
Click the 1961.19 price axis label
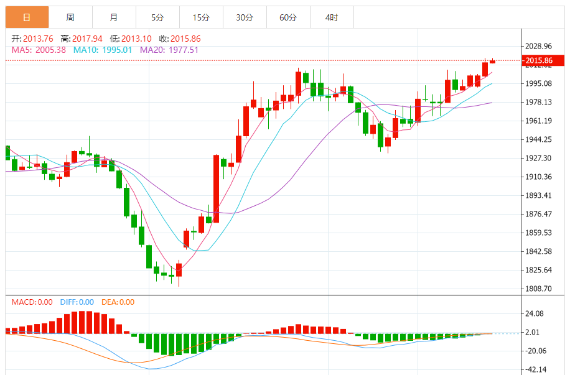tap(538, 121)
